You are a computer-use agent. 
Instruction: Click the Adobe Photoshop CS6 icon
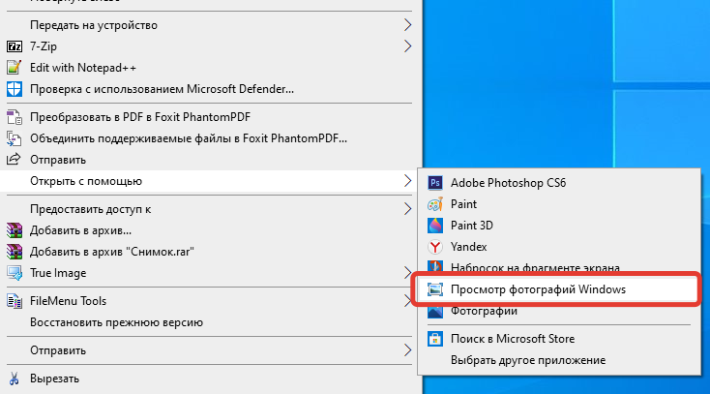435,182
